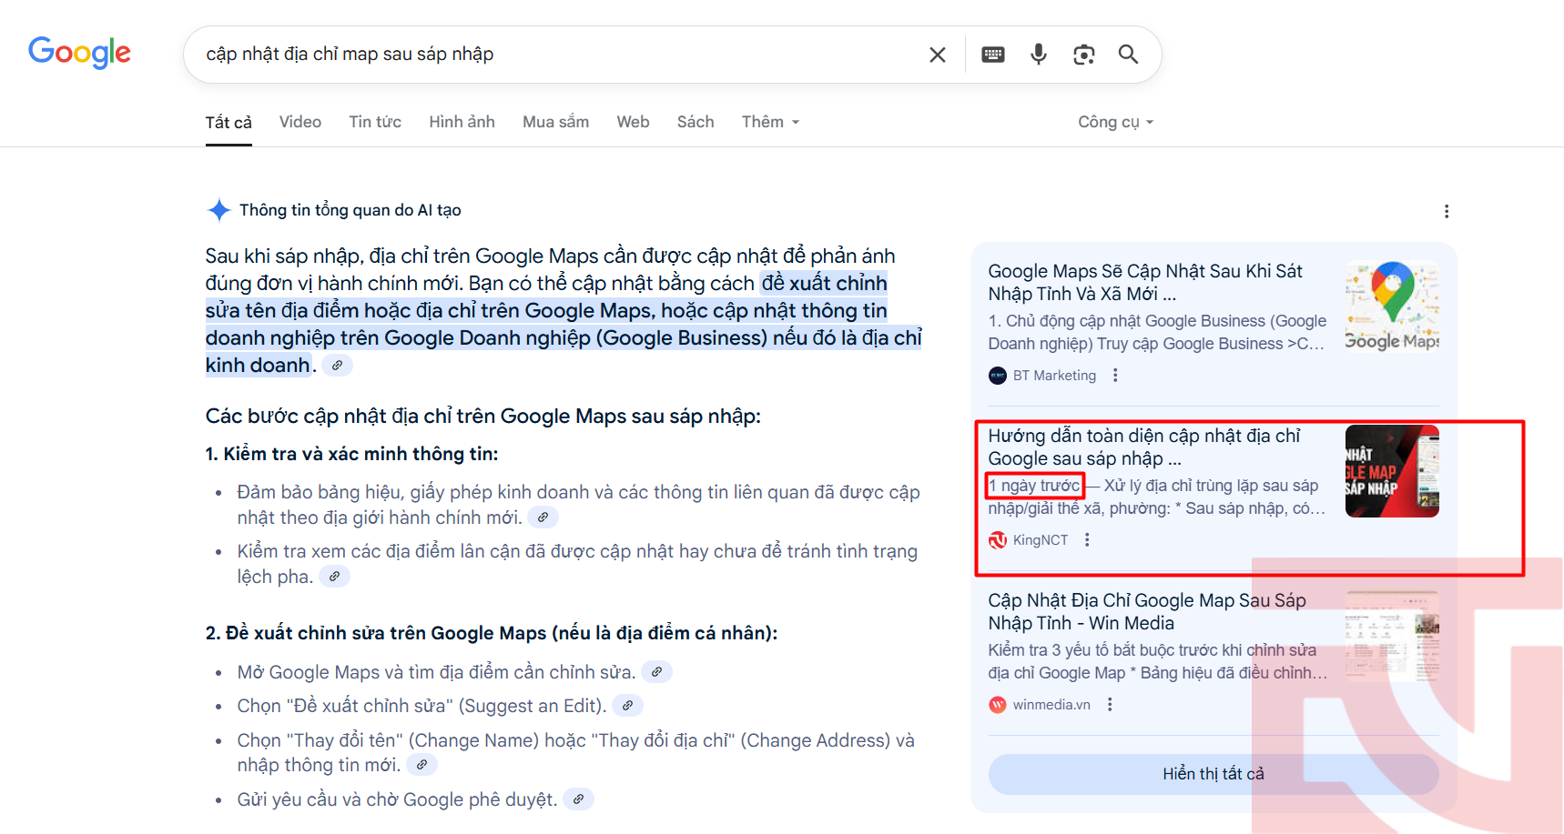Expand the Thêm dropdown

[770, 122]
